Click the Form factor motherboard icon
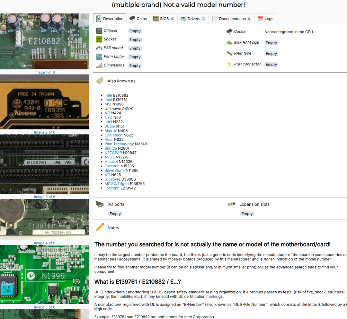Screen dimensions: 347x319 (99, 57)
